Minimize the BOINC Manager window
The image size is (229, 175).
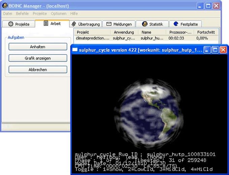(200, 6)
